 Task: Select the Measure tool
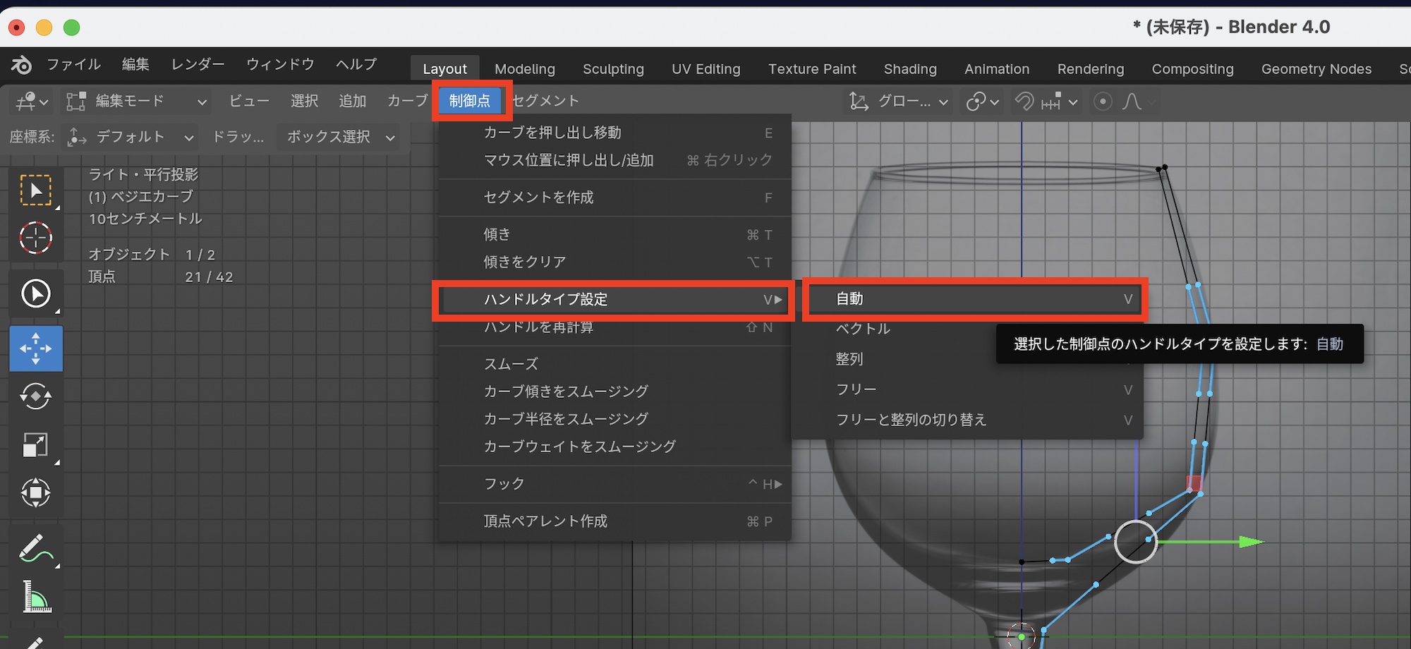pos(35,597)
